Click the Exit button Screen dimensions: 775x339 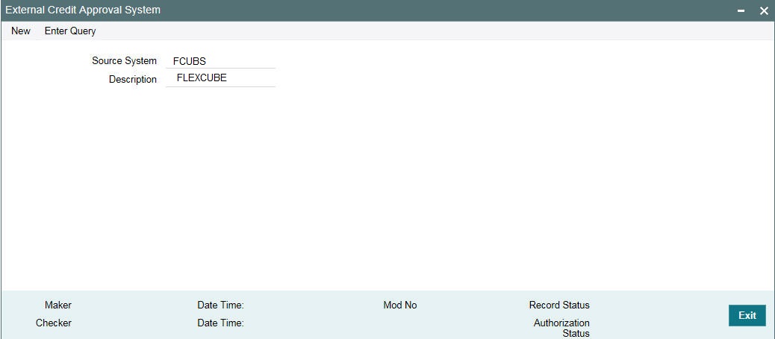pyautogui.click(x=747, y=315)
